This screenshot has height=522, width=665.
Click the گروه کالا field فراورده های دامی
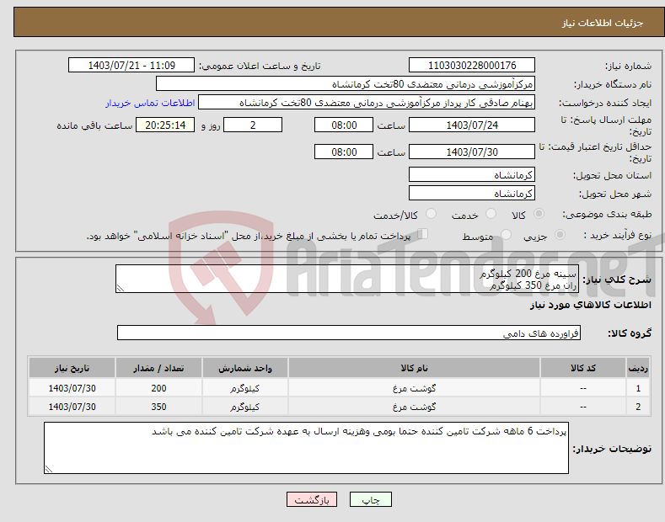click(x=349, y=333)
